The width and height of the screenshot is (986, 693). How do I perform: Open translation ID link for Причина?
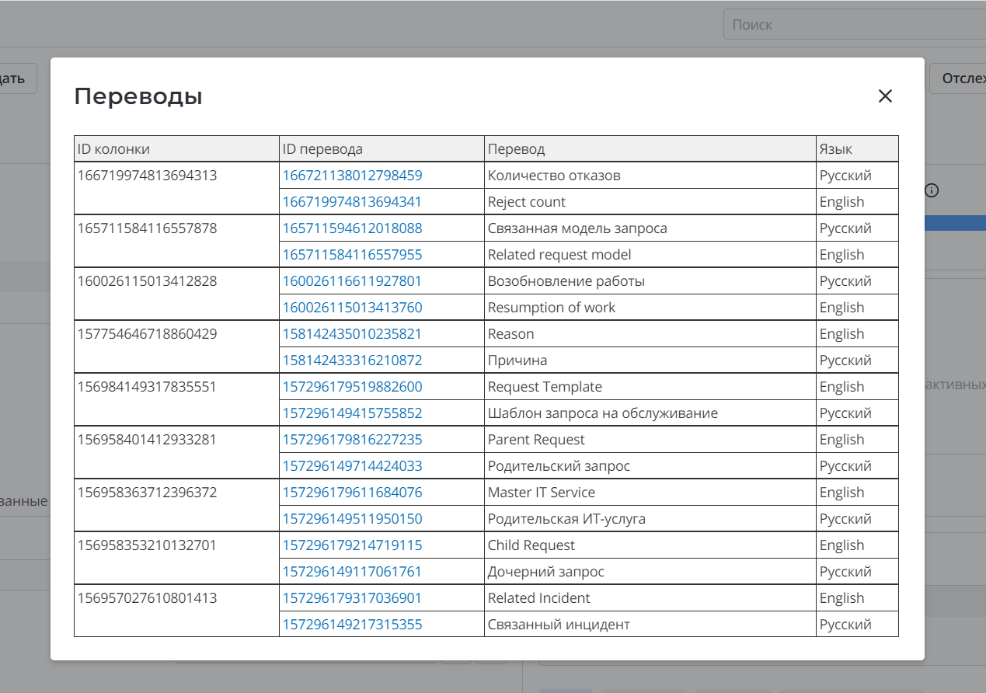(x=352, y=360)
